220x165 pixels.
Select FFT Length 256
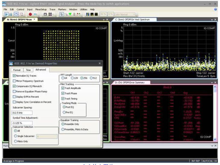click(82, 78)
